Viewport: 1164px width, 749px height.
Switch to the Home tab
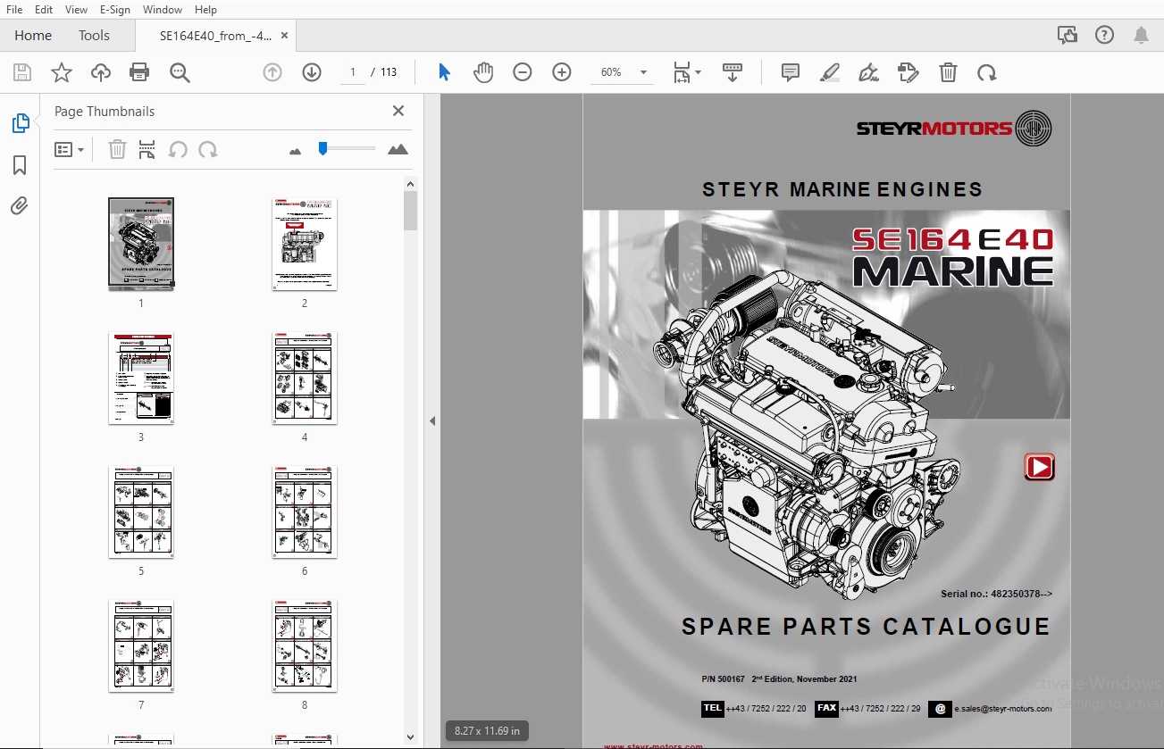tap(33, 36)
